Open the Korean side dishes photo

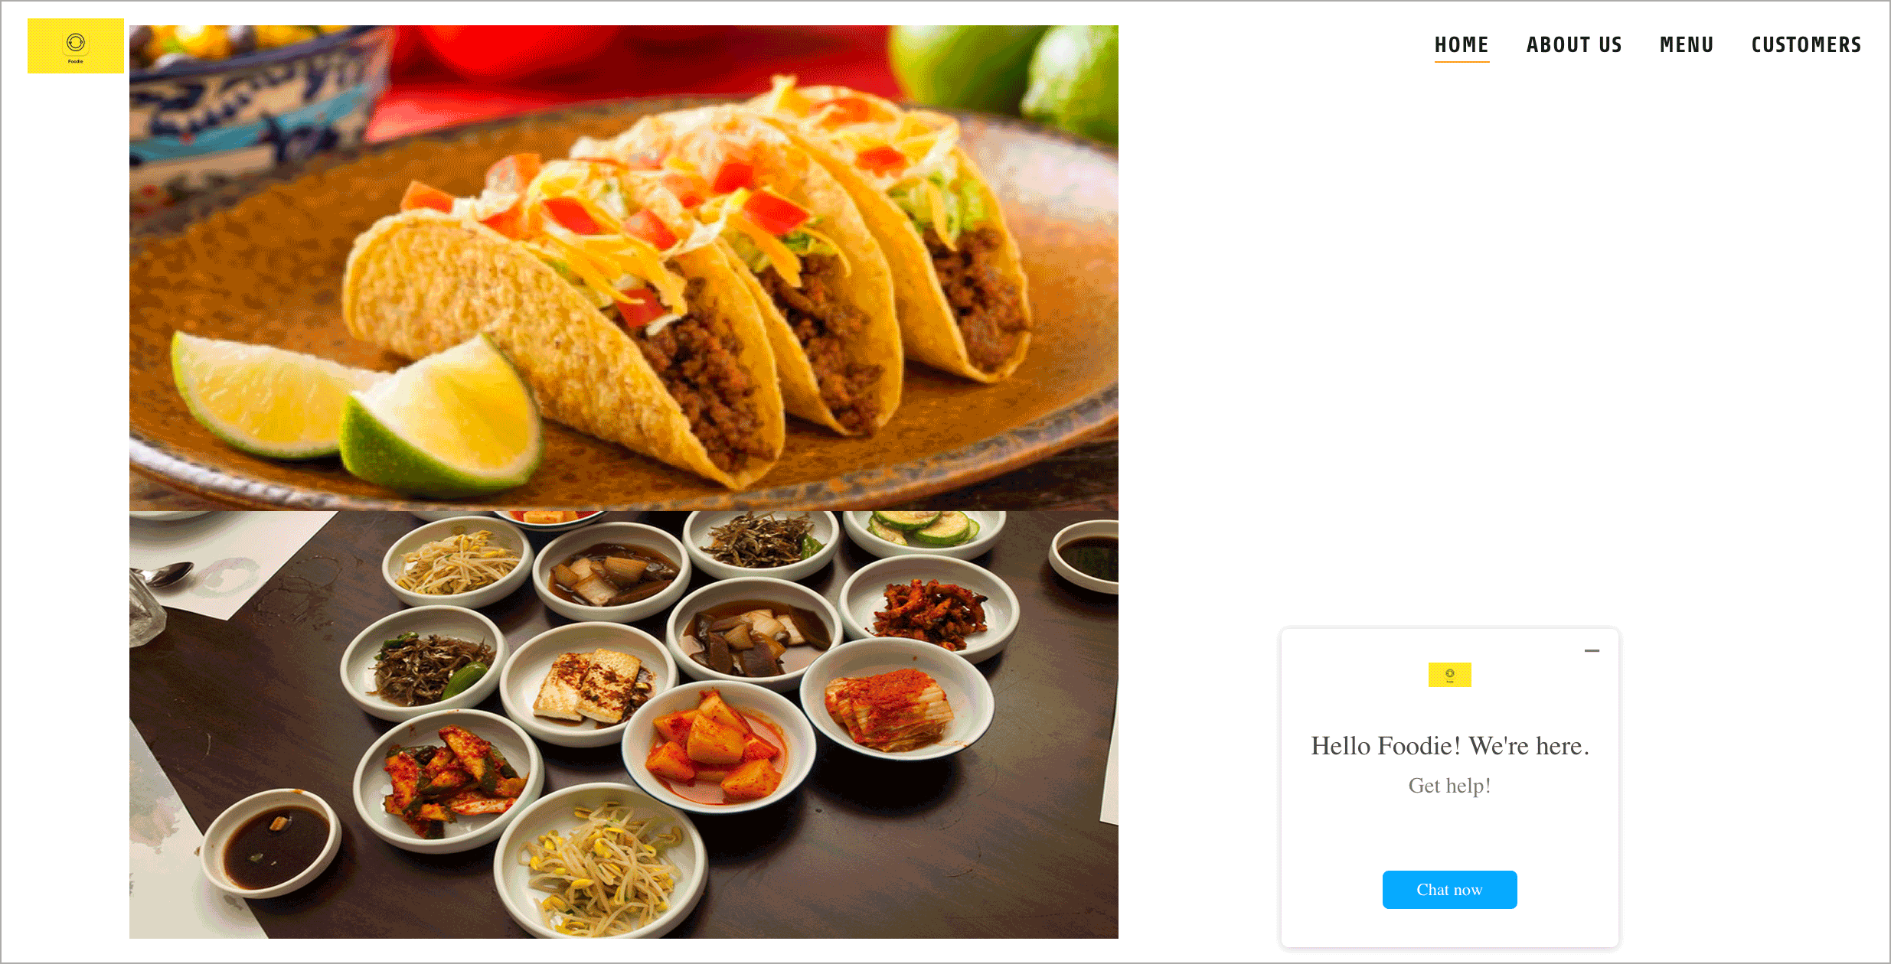[623, 725]
